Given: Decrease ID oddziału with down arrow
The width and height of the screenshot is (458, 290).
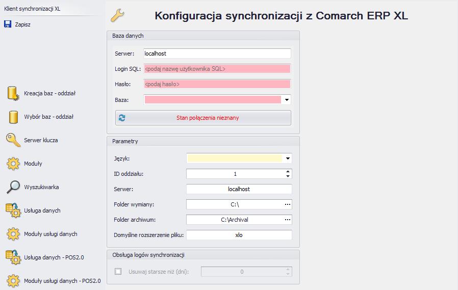Looking at the screenshot, I should pyautogui.click(x=288, y=176).
